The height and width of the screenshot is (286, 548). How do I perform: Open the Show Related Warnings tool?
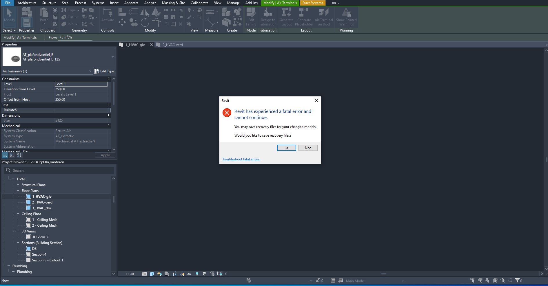coord(346,17)
